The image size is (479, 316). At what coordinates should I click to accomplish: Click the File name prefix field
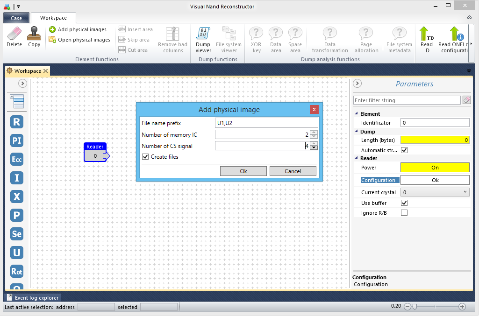[x=266, y=123]
